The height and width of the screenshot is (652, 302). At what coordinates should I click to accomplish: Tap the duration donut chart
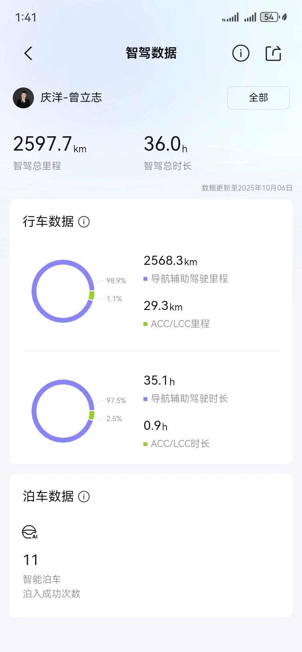pos(63,411)
